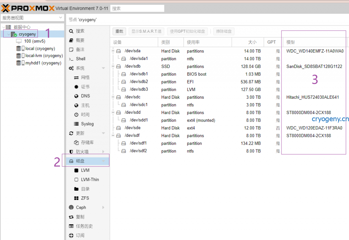Collapse the /dev/sdb partition list

113,66
